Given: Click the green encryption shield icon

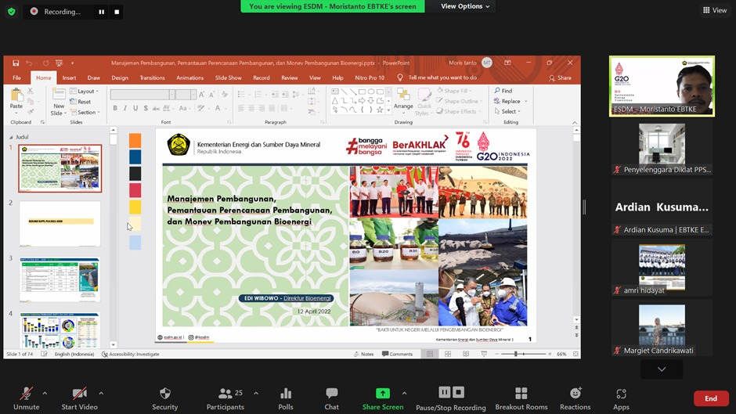Looking at the screenshot, I should coord(11,11).
